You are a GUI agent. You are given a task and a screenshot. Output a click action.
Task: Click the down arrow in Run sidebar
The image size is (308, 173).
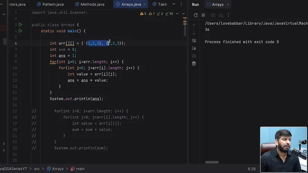click(x=194, y=33)
